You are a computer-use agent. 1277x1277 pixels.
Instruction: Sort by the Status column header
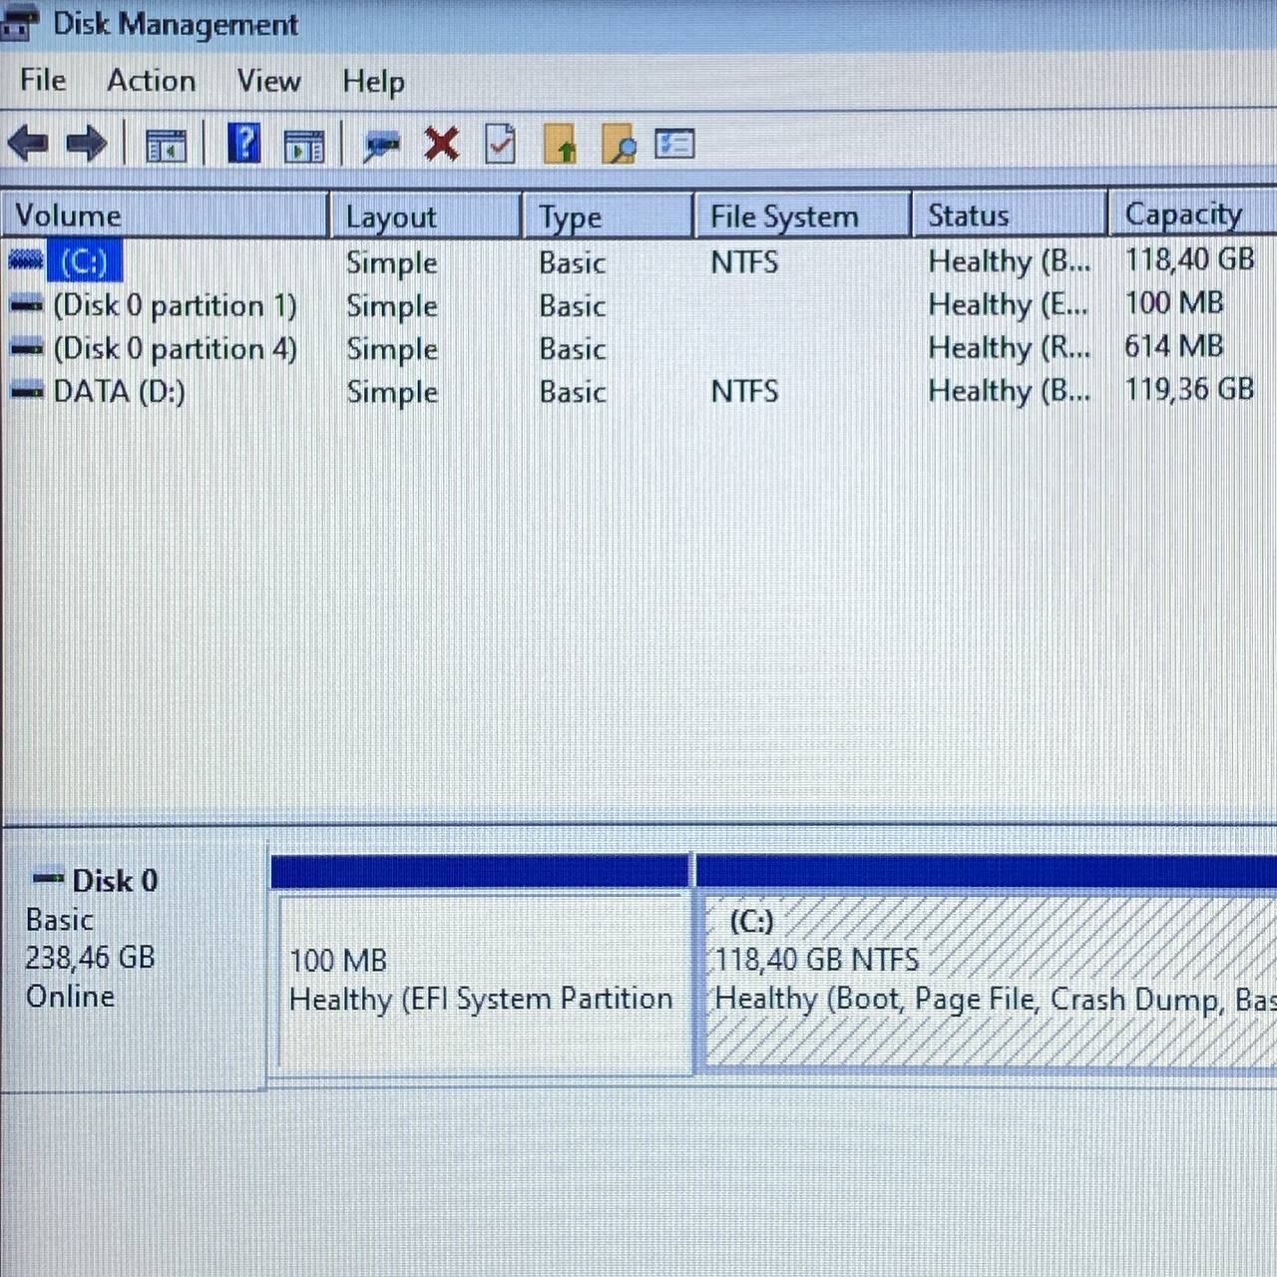[1010, 214]
